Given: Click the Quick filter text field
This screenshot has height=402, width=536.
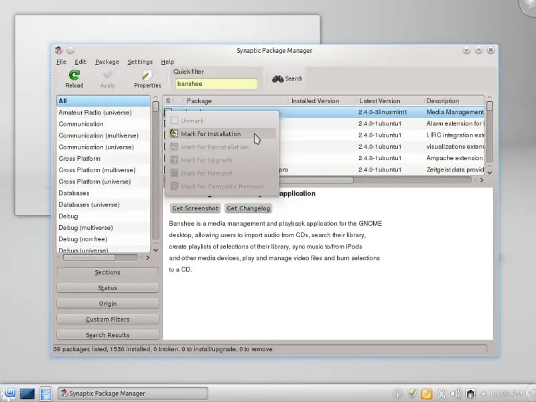Looking at the screenshot, I should 216,84.
